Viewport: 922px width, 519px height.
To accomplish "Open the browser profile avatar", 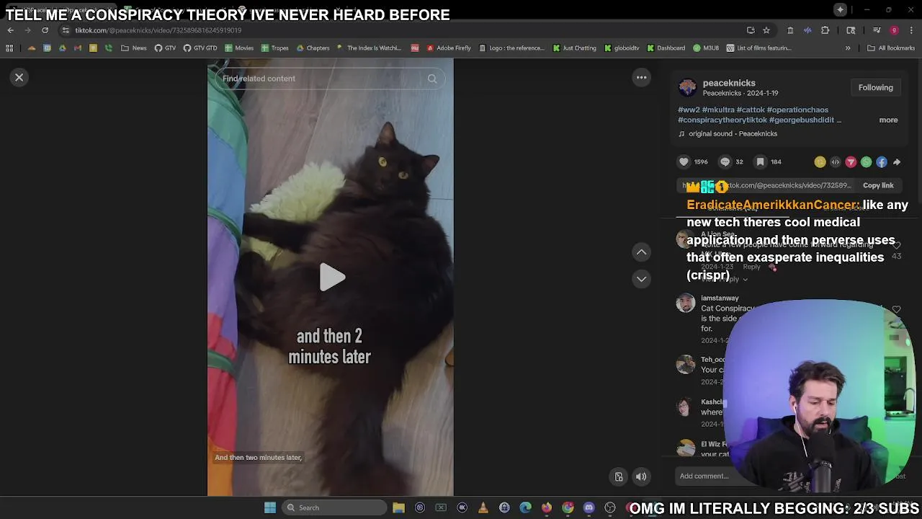I will click(894, 30).
